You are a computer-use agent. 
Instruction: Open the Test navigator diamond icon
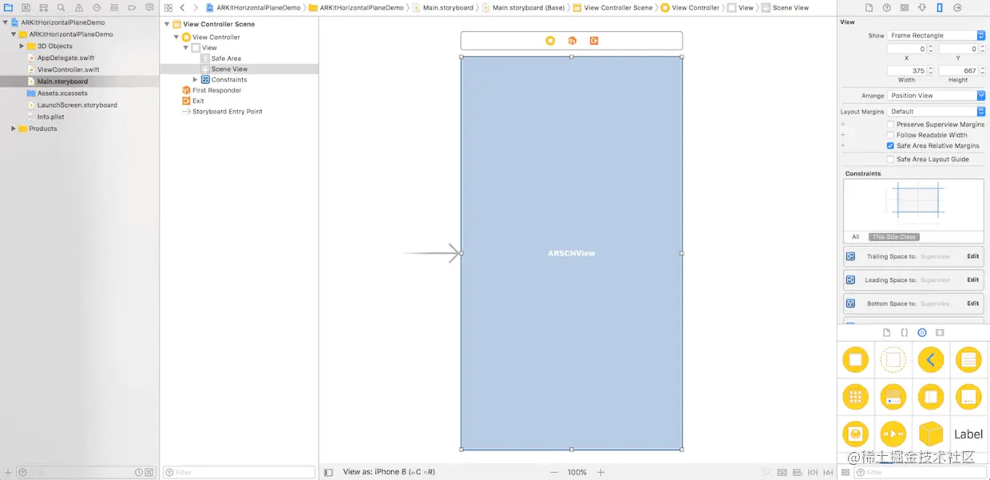(97, 7)
